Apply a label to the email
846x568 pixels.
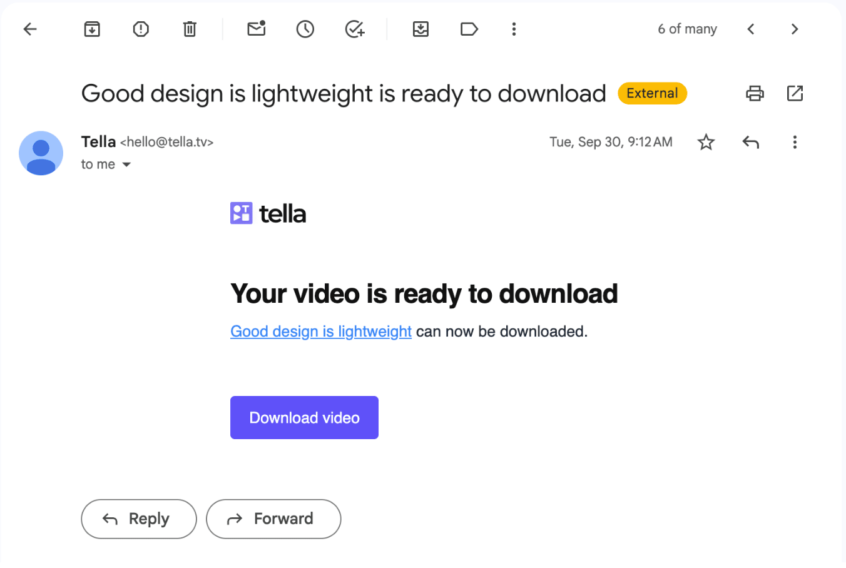point(469,29)
